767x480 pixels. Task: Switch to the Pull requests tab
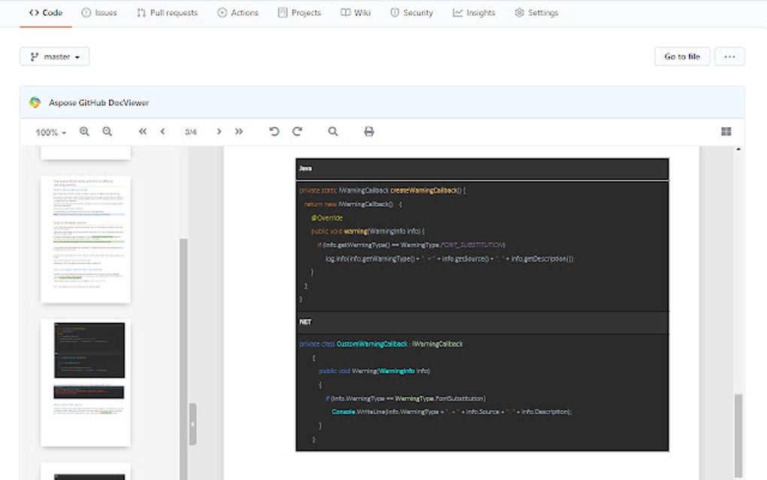[x=167, y=12]
